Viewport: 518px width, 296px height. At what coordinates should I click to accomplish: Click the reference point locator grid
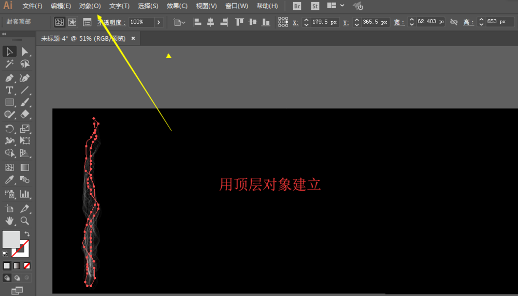tap(283, 22)
